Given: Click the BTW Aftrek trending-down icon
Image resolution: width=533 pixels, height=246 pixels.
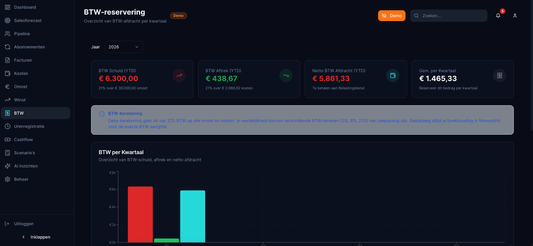Looking at the screenshot, I should (x=286, y=76).
